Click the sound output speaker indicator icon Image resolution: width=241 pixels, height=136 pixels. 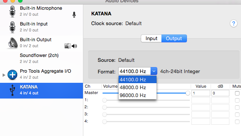click(x=74, y=46)
